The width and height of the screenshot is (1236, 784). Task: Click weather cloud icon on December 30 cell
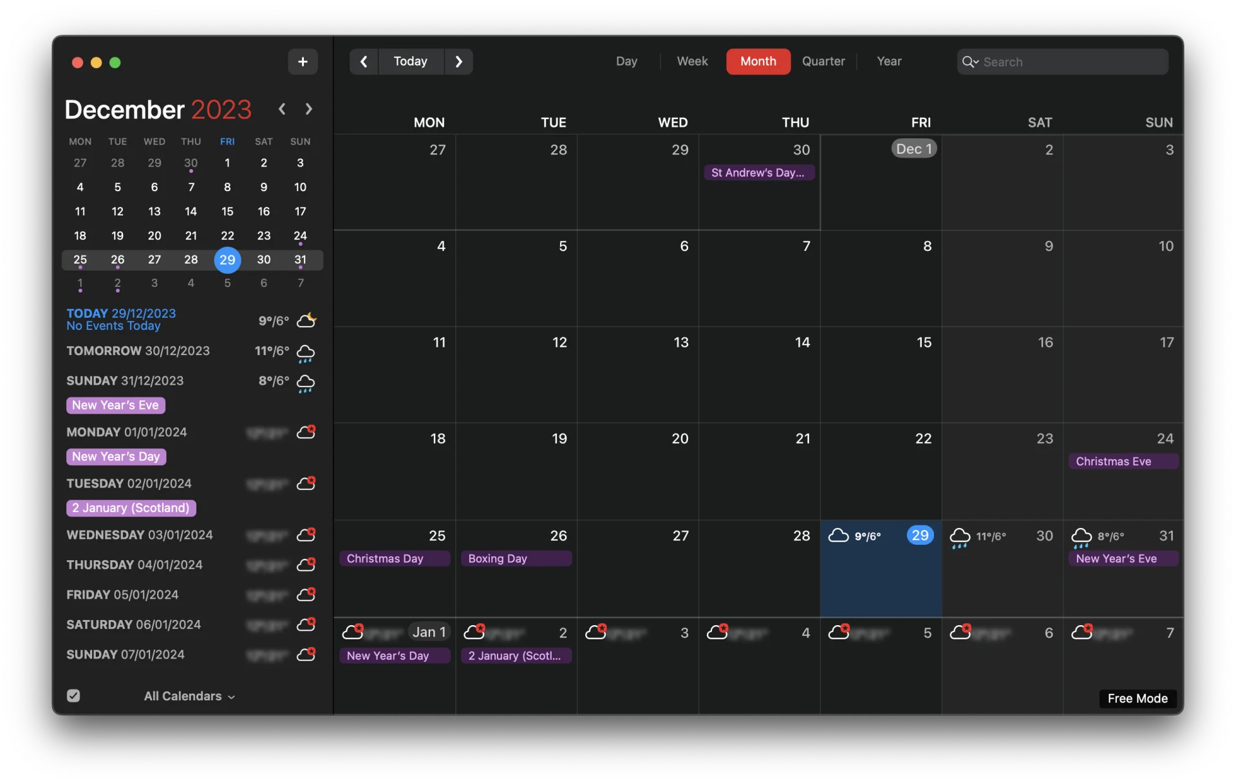[959, 536]
